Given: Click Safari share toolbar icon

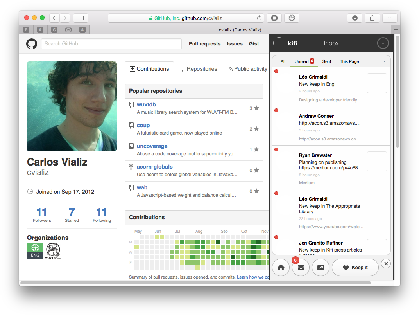Looking at the screenshot, I should [x=372, y=18].
